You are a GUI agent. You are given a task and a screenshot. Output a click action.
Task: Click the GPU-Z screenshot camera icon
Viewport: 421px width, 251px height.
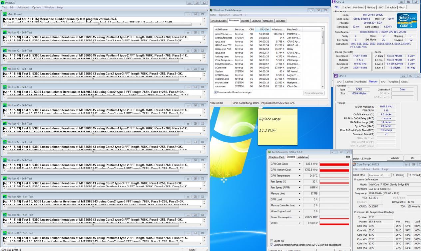coord(348,157)
